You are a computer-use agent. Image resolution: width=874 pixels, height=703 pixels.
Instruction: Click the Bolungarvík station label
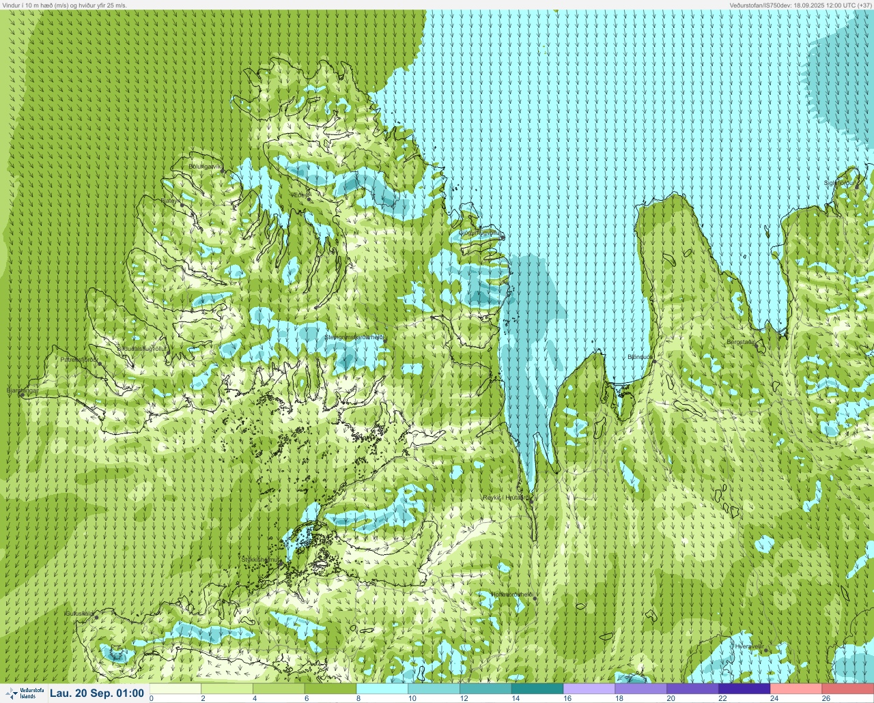[205, 166]
